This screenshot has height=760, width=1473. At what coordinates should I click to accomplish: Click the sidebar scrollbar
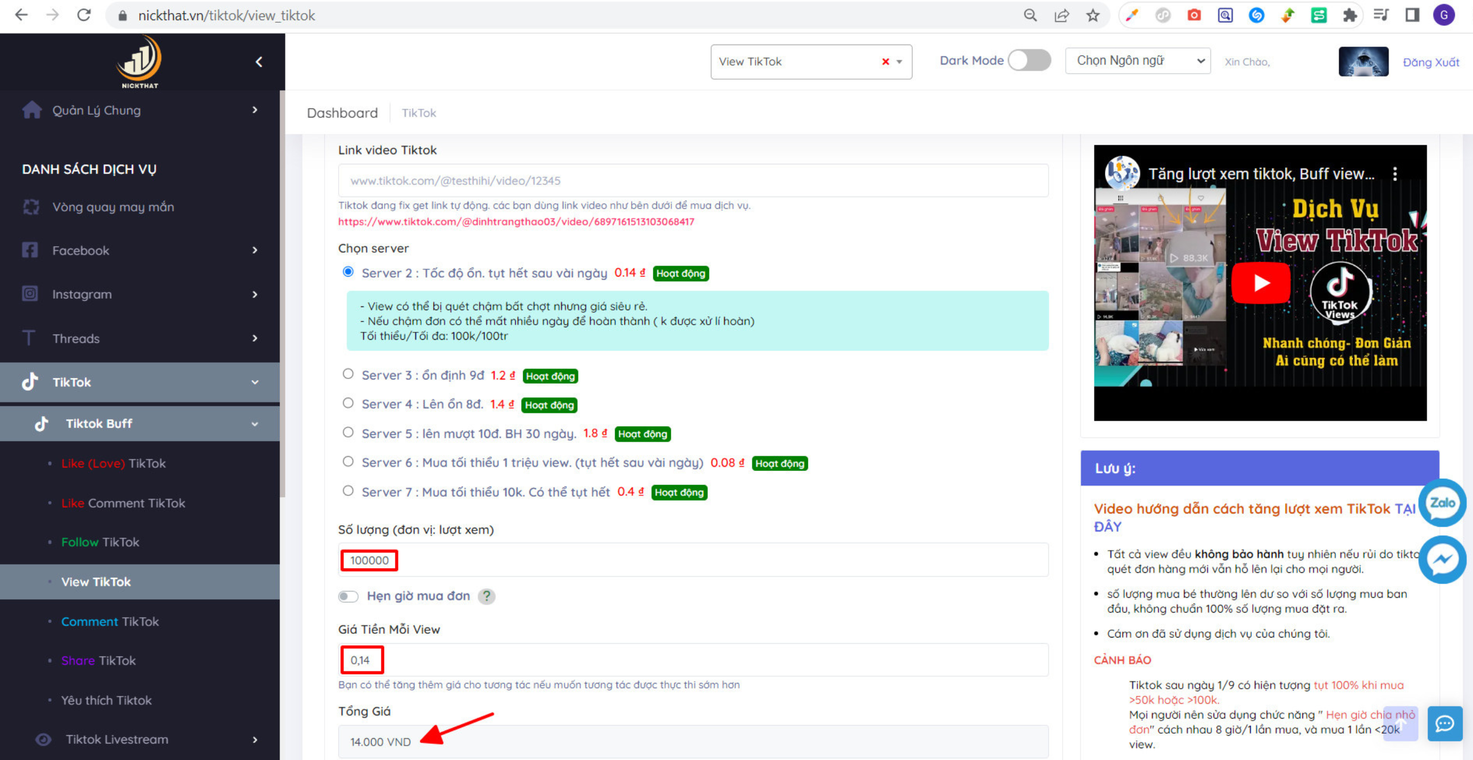pyautogui.click(x=282, y=293)
